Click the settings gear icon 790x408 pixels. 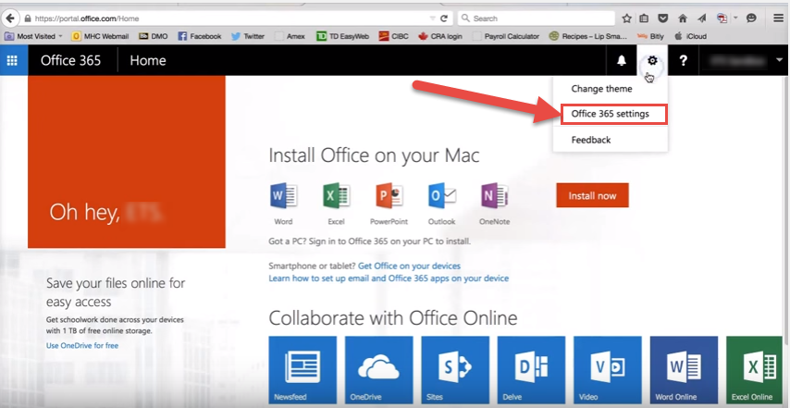point(652,60)
